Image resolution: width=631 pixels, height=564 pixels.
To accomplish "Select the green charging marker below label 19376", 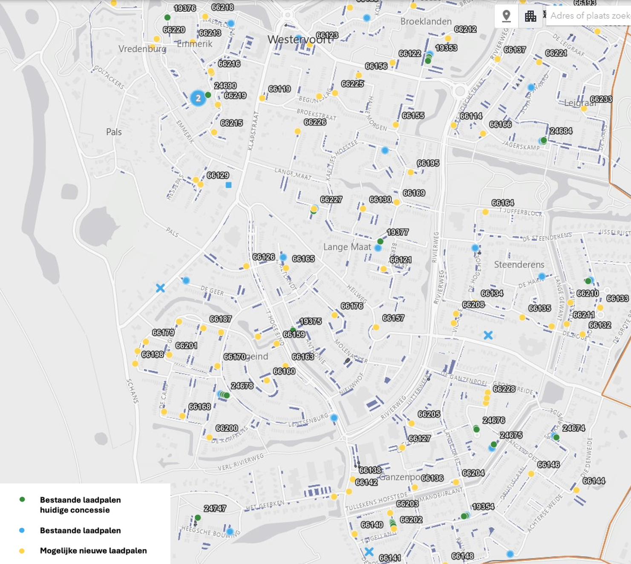I will (x=167, y=17).
